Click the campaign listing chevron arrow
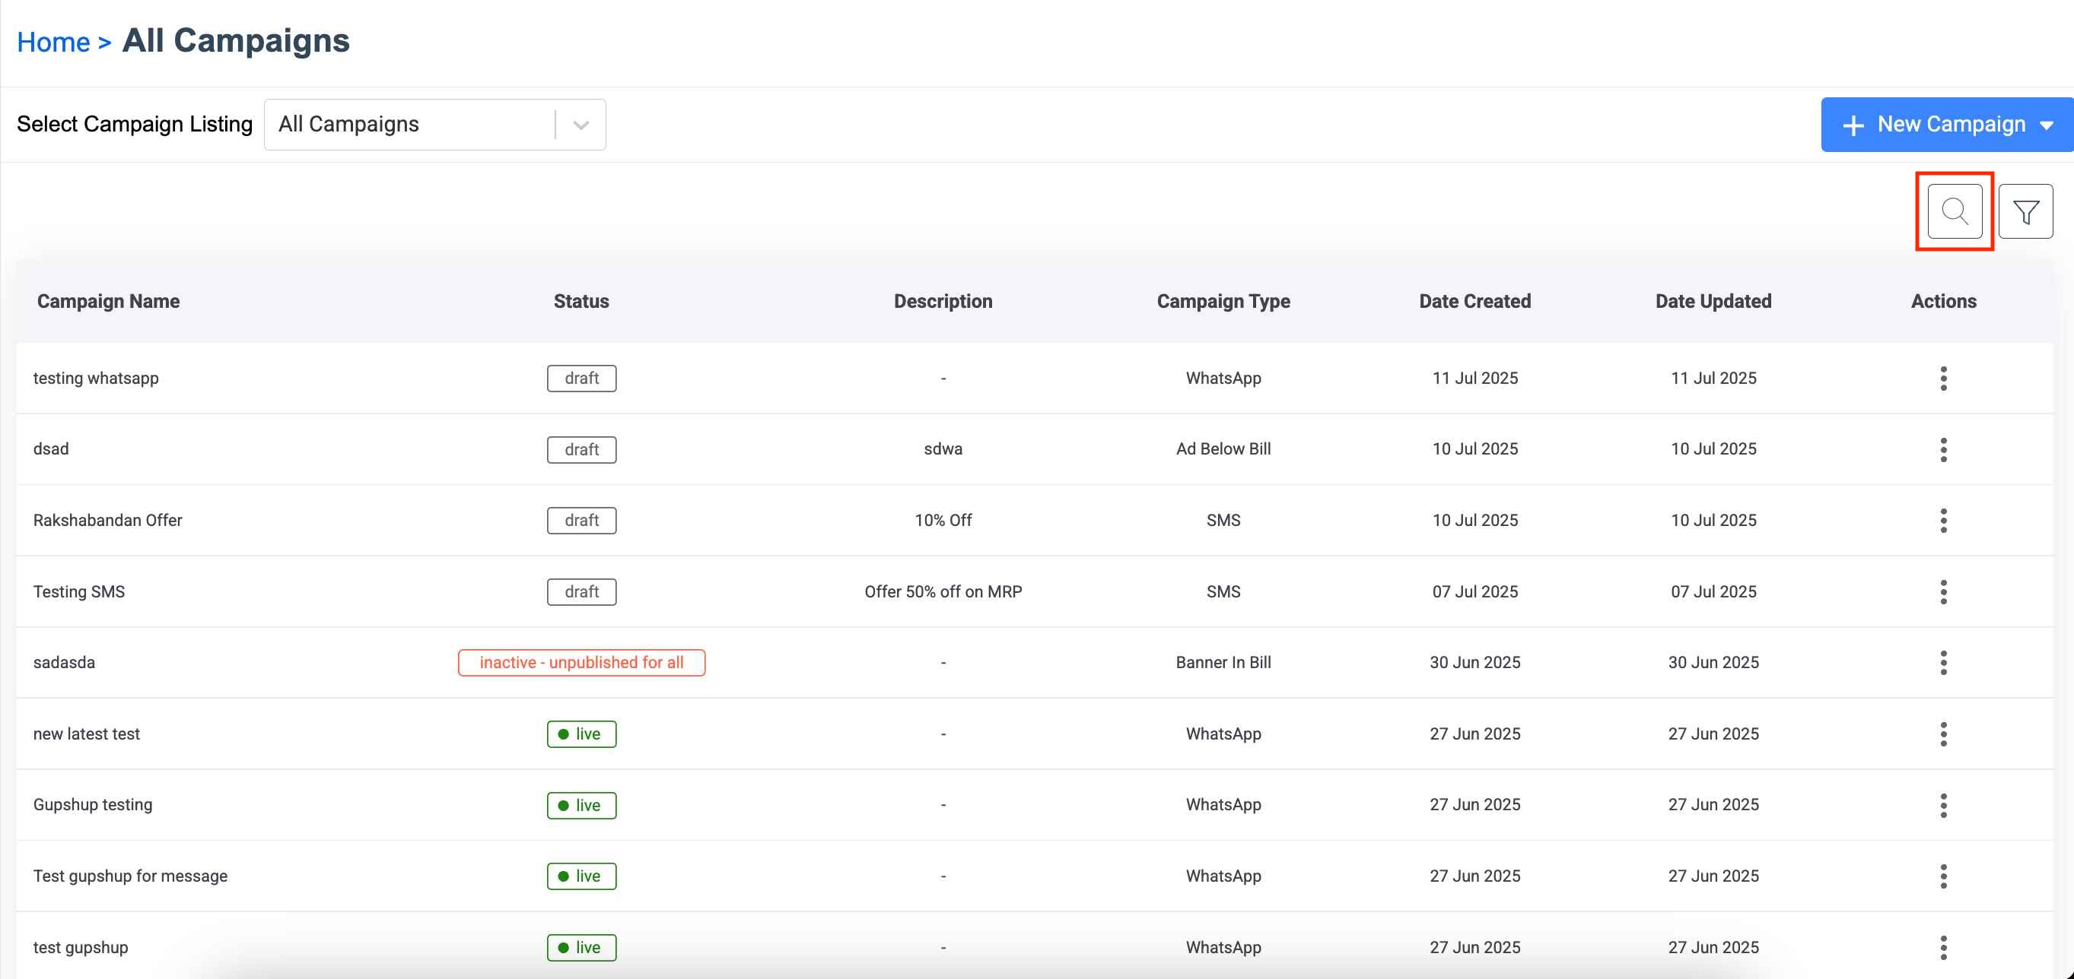This screenshot has width=2074, height=979. tap(581, 125)
